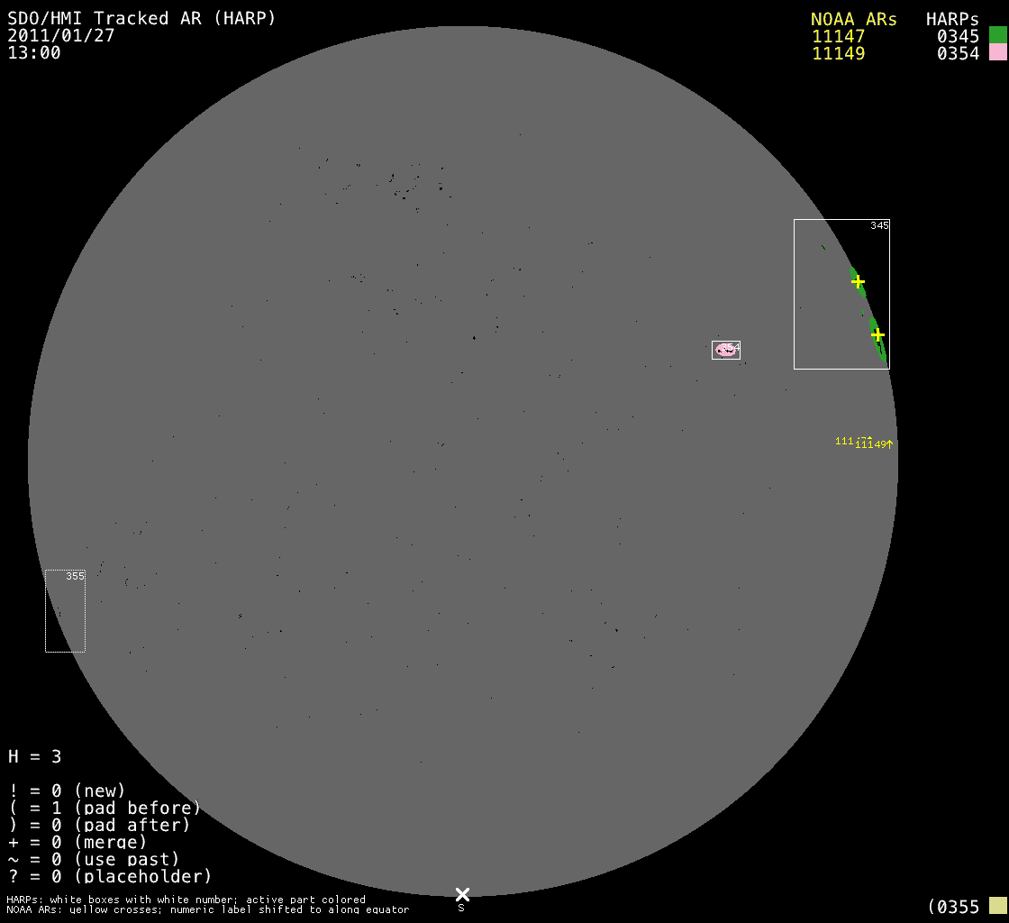Click the 13:00 timestamp
The height and width of the screenshot is (923, 1009).
coord(34,52)
